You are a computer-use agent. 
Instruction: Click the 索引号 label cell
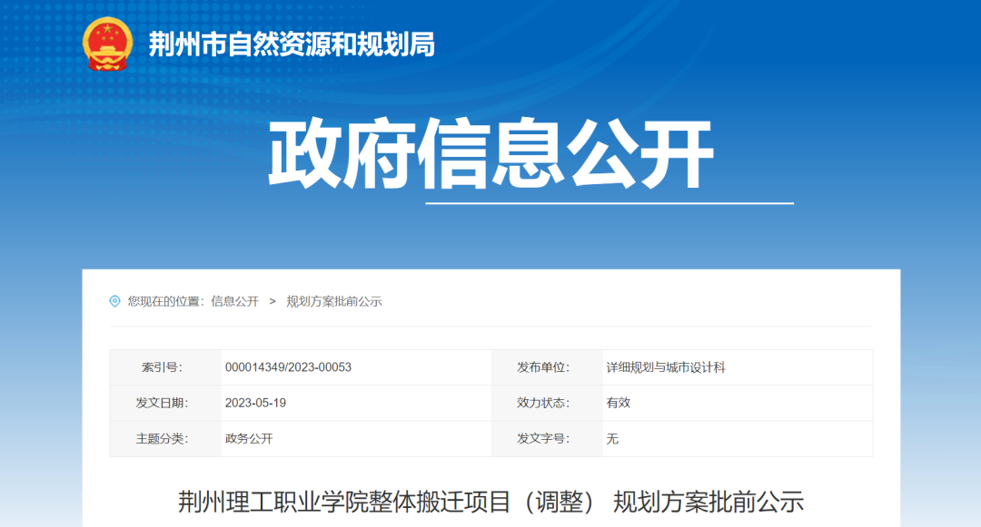tap(166, 367)
